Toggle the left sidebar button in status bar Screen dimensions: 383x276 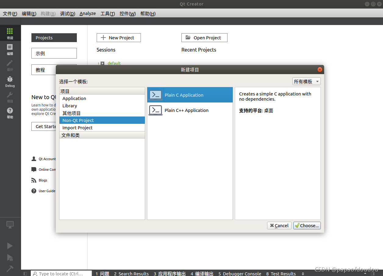coord(25,274)
